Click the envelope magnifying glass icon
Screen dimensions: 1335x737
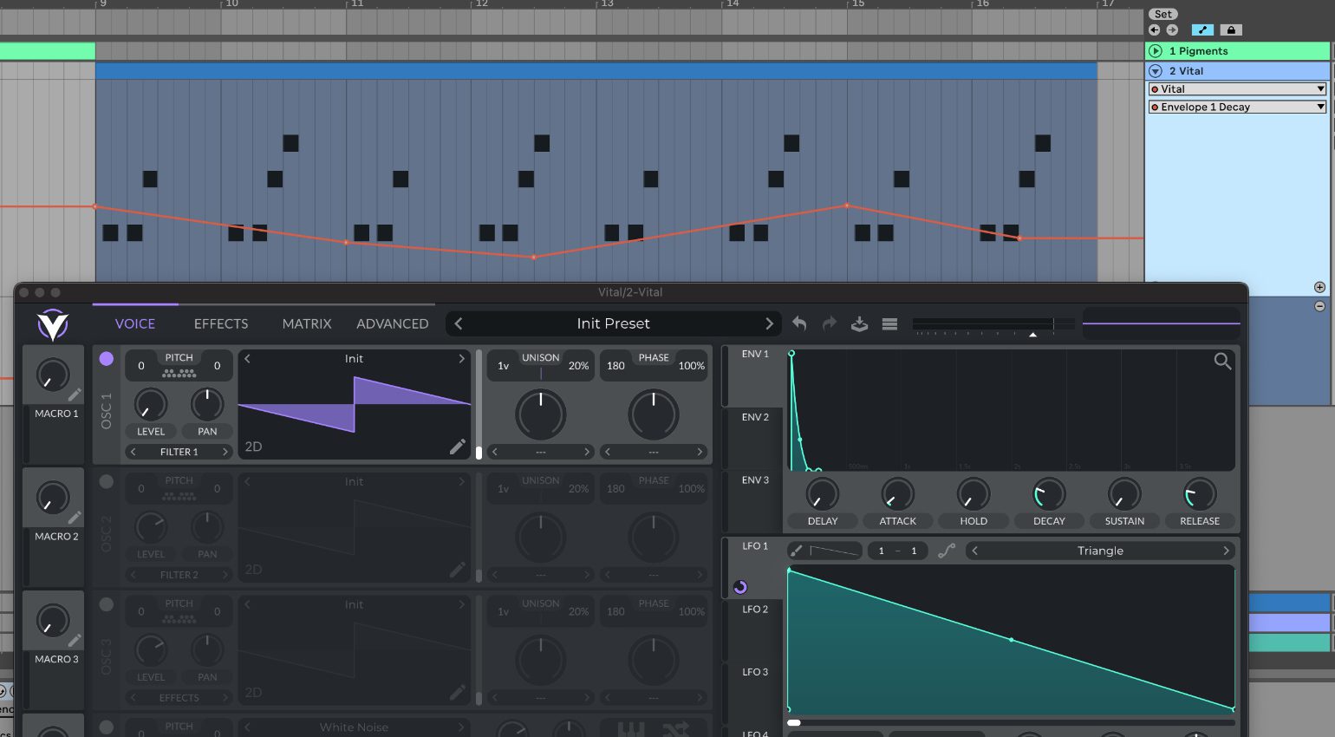[1222, 361]
